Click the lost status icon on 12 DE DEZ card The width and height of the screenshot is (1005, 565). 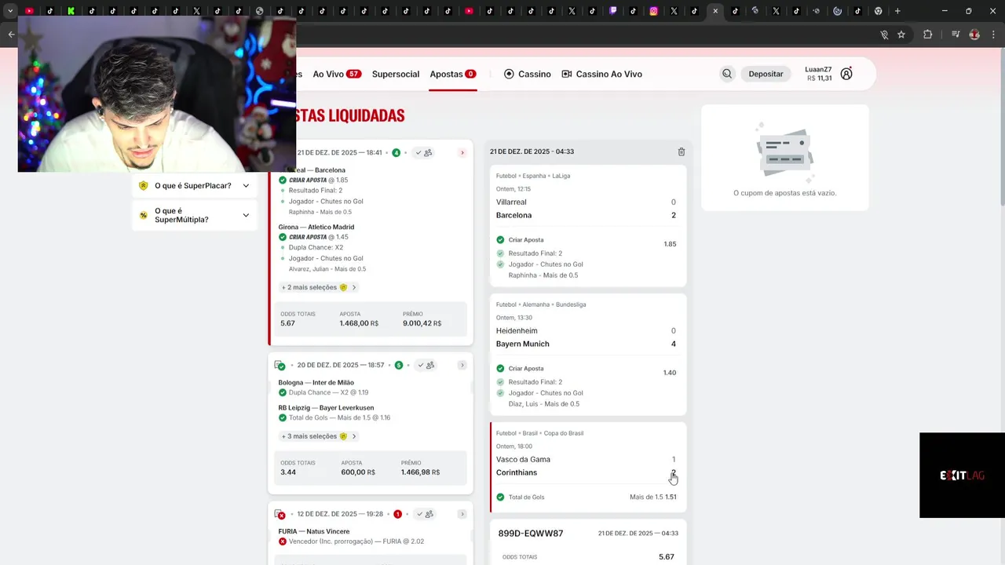point(280,514)
